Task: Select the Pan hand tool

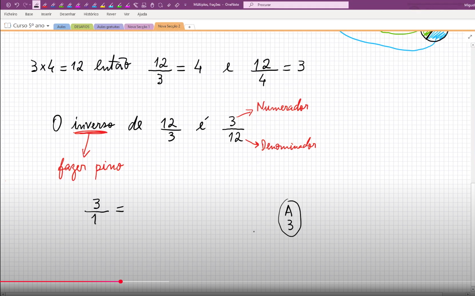Action: click(152, 5)
